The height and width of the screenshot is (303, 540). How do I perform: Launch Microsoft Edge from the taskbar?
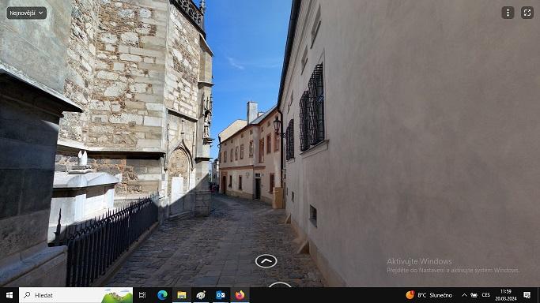pos(162,295)
